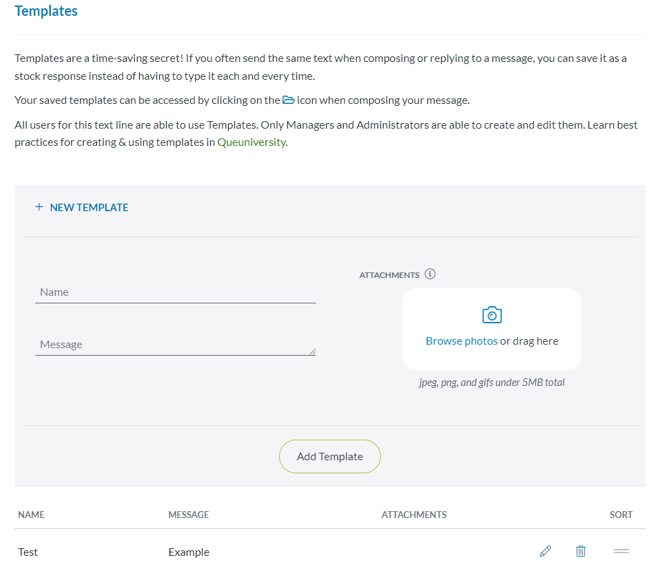Click the sort handle for Test template

click(621, 551)
